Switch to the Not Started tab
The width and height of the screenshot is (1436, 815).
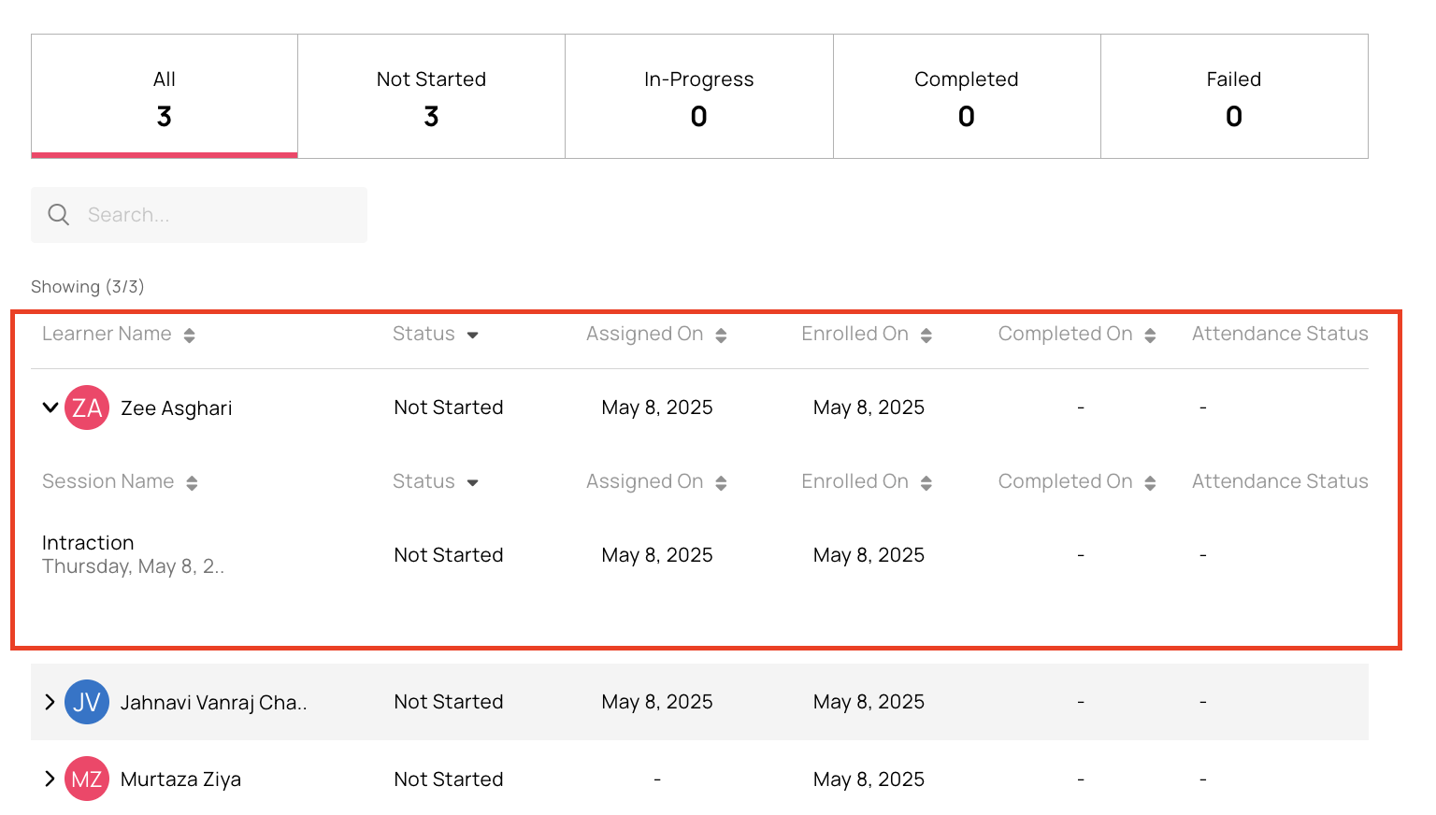pyautogui.click(x=432, y=97)
